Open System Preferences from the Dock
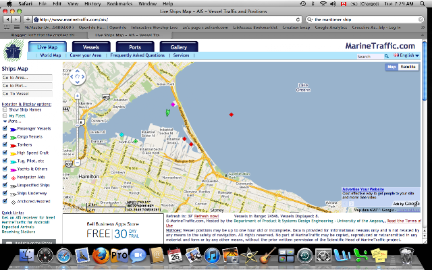The height and width of the screenshot is (270, 432). (323, 255)
